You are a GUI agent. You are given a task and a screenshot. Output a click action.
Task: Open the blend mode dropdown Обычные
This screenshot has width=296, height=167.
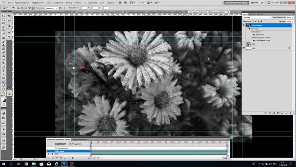257,18
